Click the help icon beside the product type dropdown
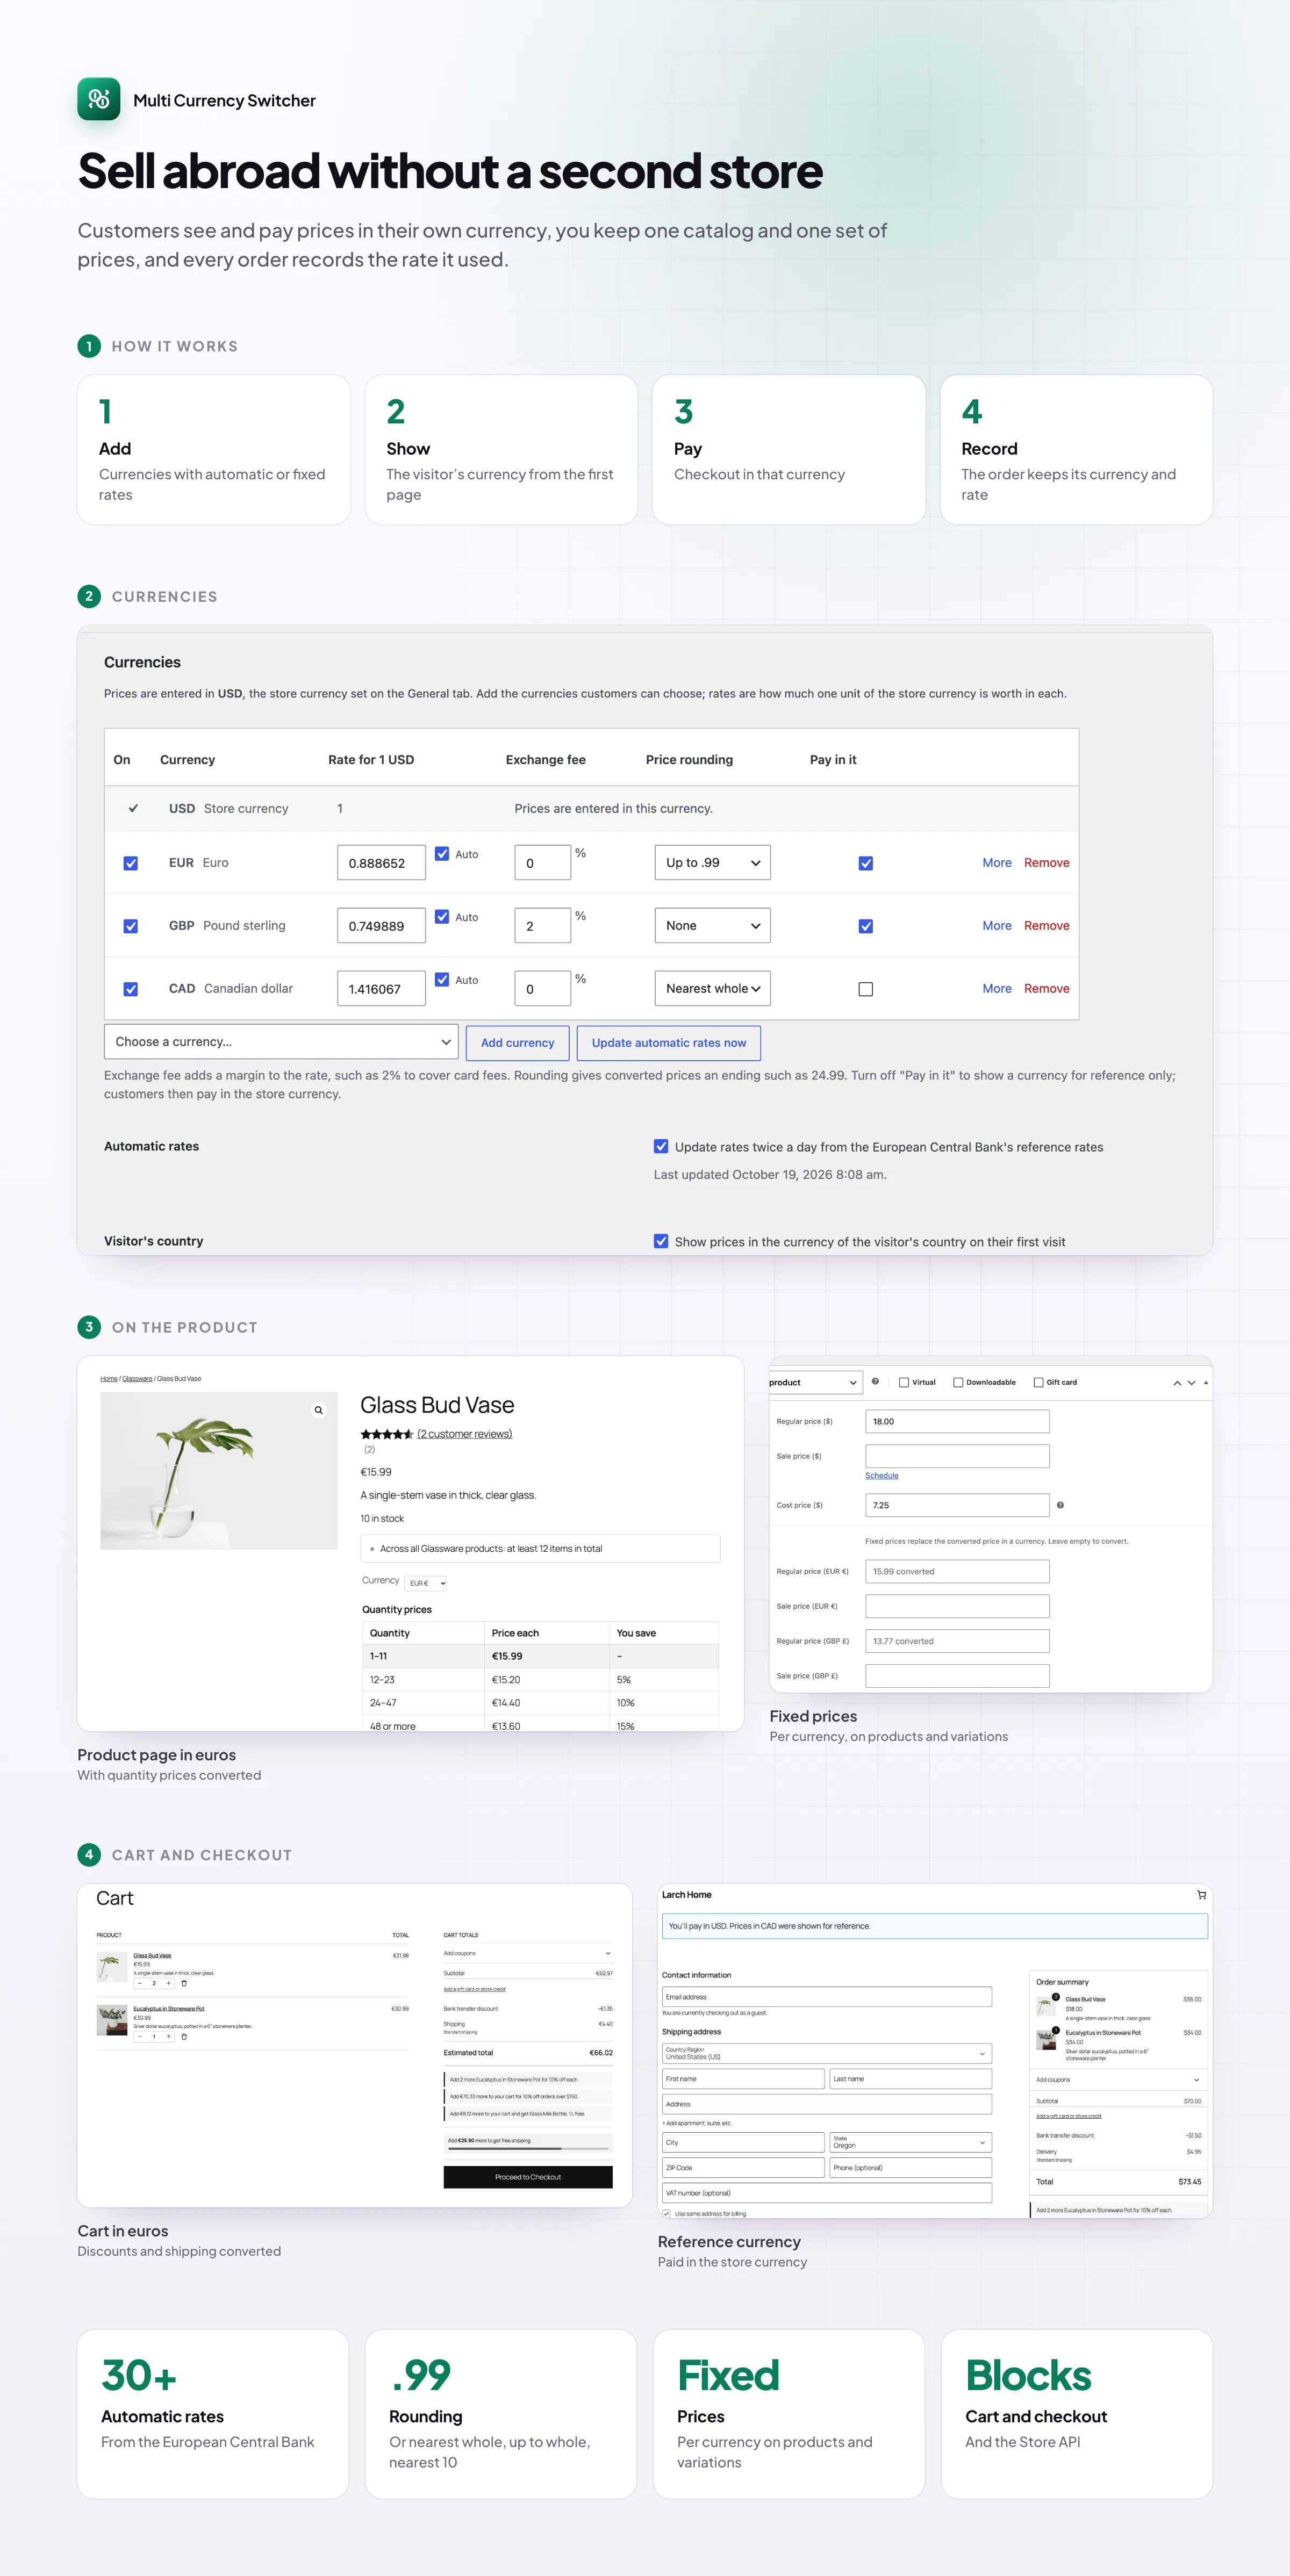This screenshot has width=1290, height=2576. tap(875, 1381)
